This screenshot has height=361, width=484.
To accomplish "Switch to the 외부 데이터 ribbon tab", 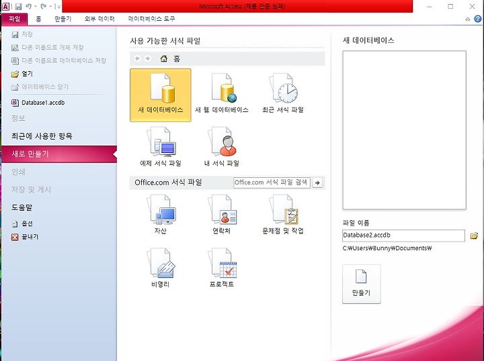I will [99, 19].
